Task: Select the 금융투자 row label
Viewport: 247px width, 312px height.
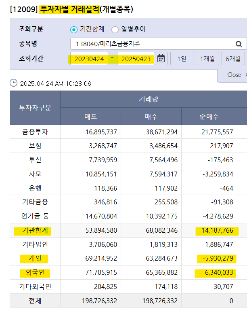Action: (x=35, y=132)
